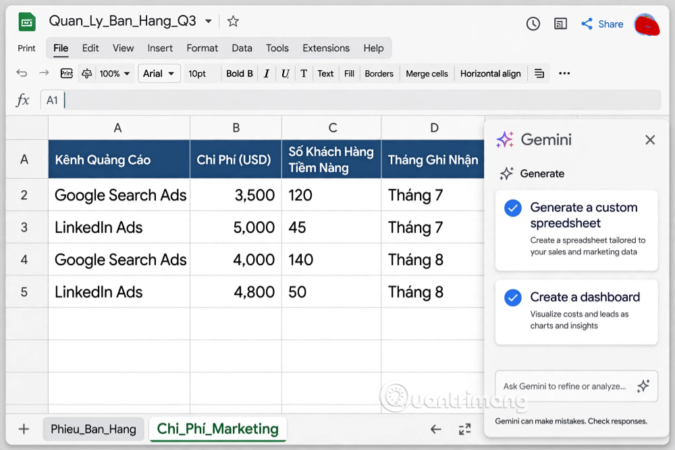Open the Google Sheets home icon
Image resolution: width=675 pixels, height=450 pixels.
pyautogui.click(x=27, y=22)
